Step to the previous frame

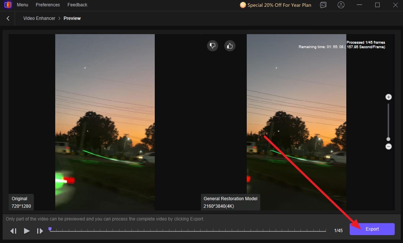pos(13,231)
